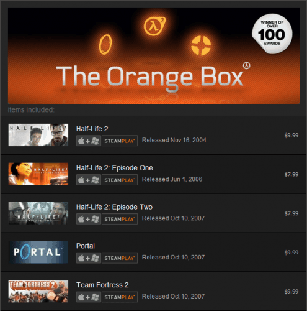The width and height of the screenshot is (307, 311).
Task: Click SteamPlay badge next to Episode One
Action: pos(120,180)
